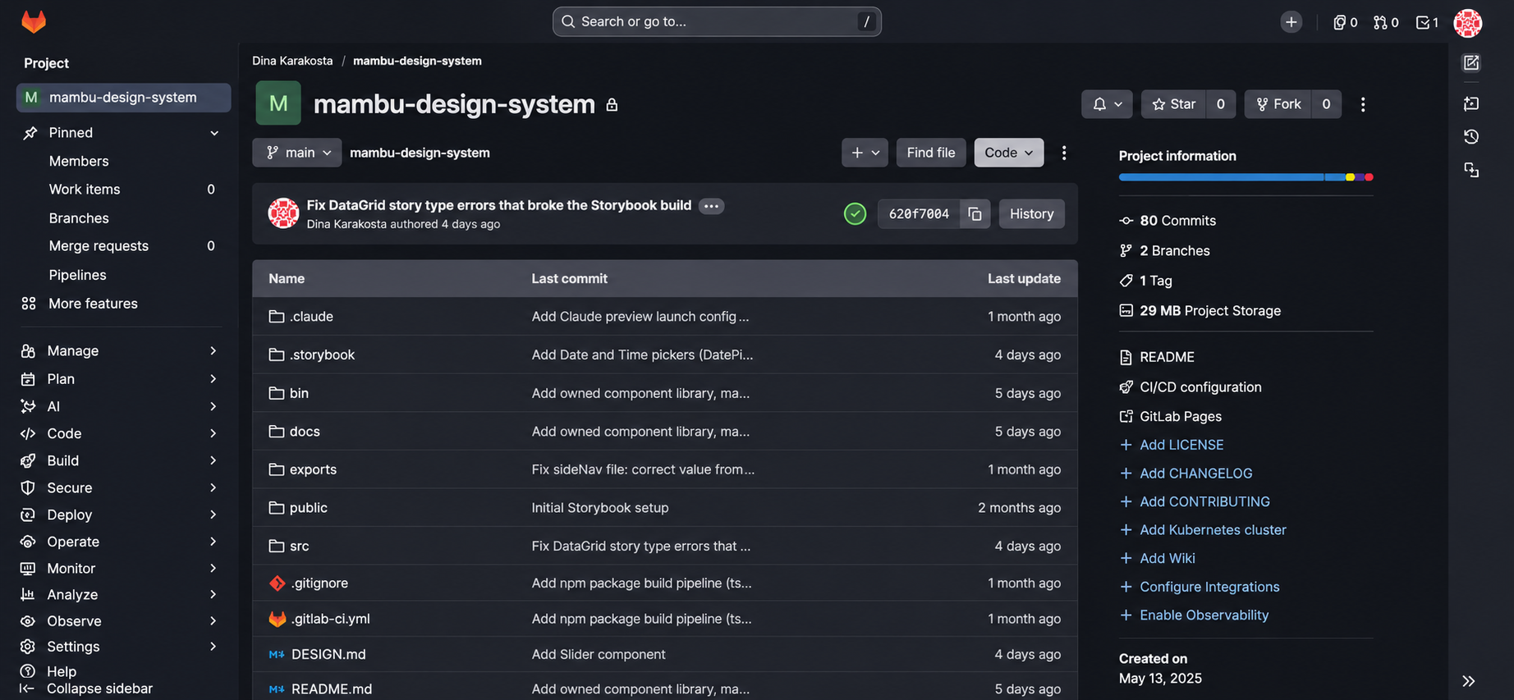Expand the Deploy section
The image size is (1514, 700).
pyautogui.click(x=123, y=515)
